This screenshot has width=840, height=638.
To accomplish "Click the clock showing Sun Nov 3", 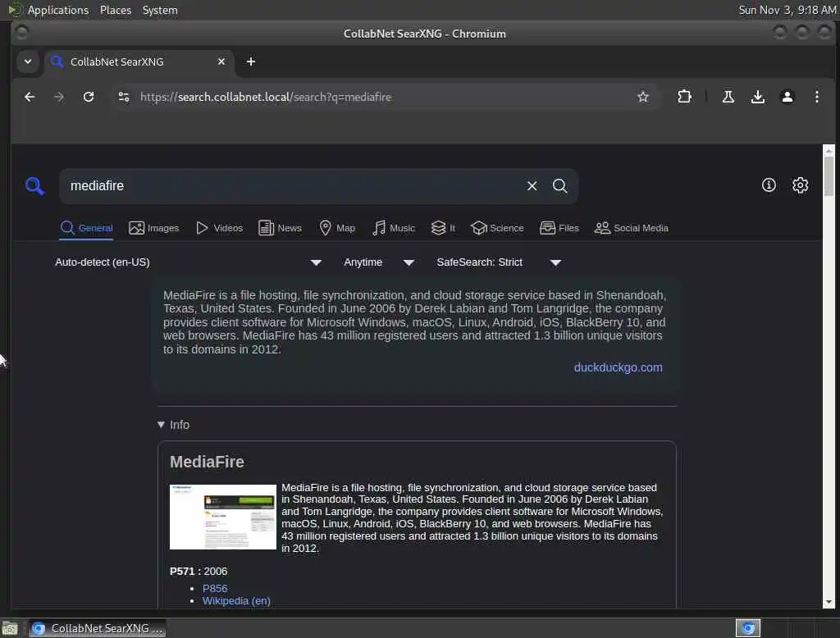I will pos(787,10).
